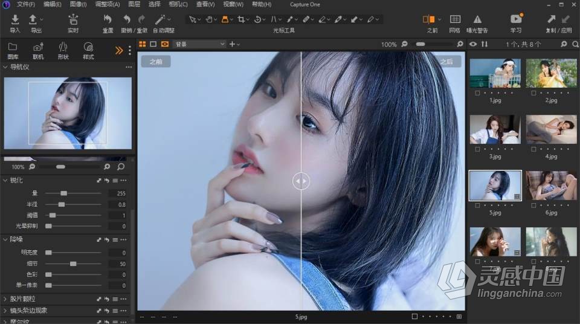The height and width of the screenshot is (324, 580).
Task: Toggle the 曝光警告 exposure warning
Action: 477,19
